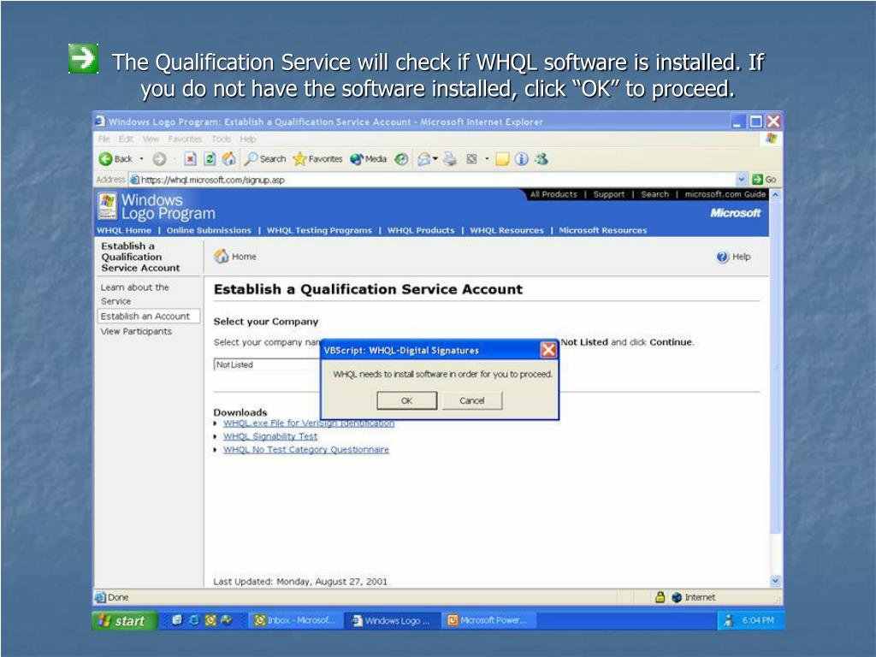Open the Not Listed company combo box

click(x=267, y=364)
